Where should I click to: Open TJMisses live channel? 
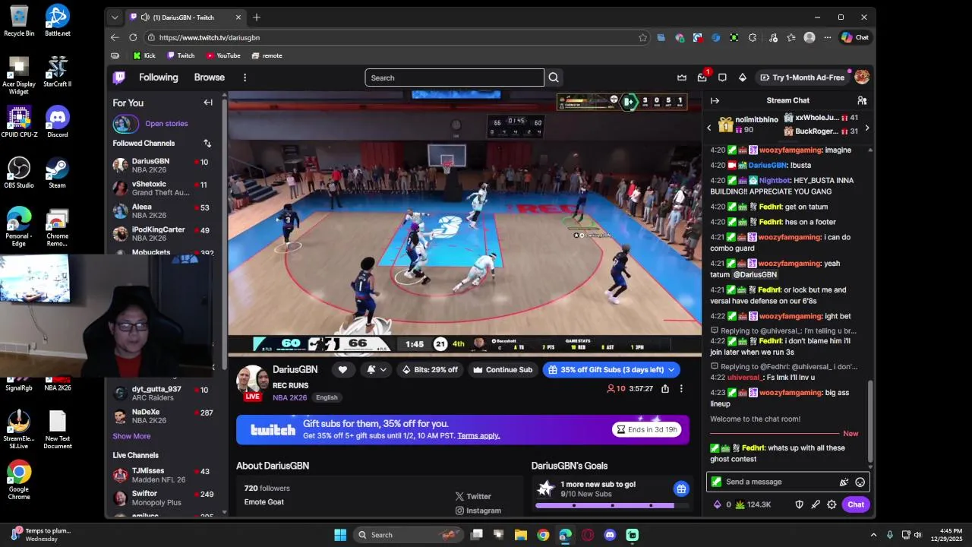click(163, 475)
